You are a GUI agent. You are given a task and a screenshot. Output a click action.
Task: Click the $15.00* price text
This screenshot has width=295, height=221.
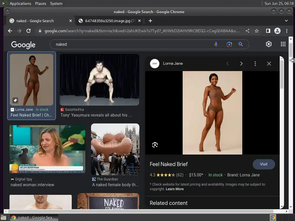pos(196,175)
